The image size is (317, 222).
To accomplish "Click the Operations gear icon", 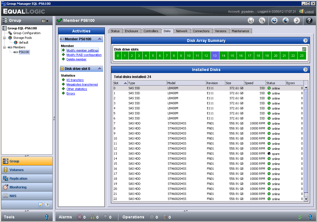I will 152,217.
